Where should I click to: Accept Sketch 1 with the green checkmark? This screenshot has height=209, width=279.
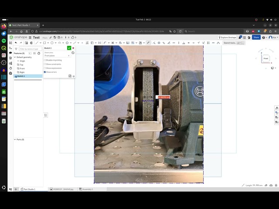click(x=69, y=48)
